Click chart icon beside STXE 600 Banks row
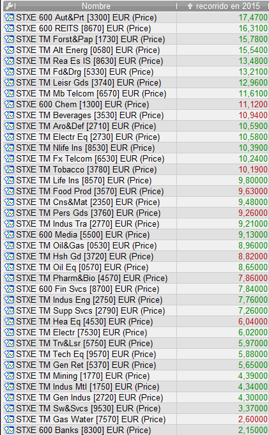269x435 pixels. (9, 430)
